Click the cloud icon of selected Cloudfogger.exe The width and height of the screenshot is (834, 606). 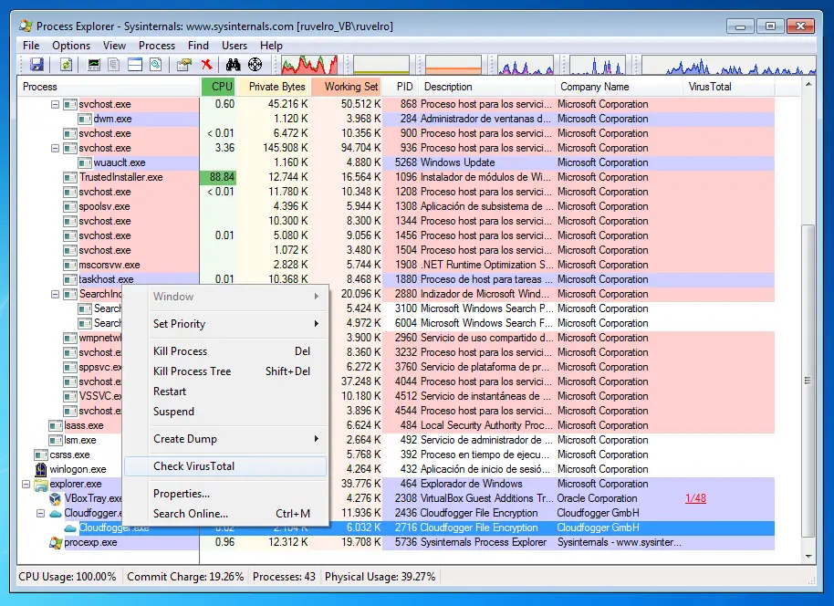tap(70, 528)
